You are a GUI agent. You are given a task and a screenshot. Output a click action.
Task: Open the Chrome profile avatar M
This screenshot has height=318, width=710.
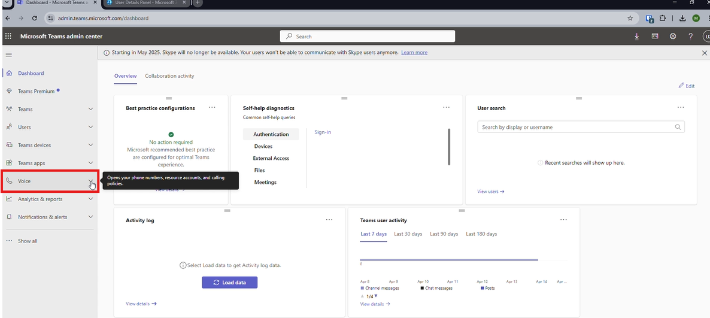pyautogui.click(x=696, y=18)
